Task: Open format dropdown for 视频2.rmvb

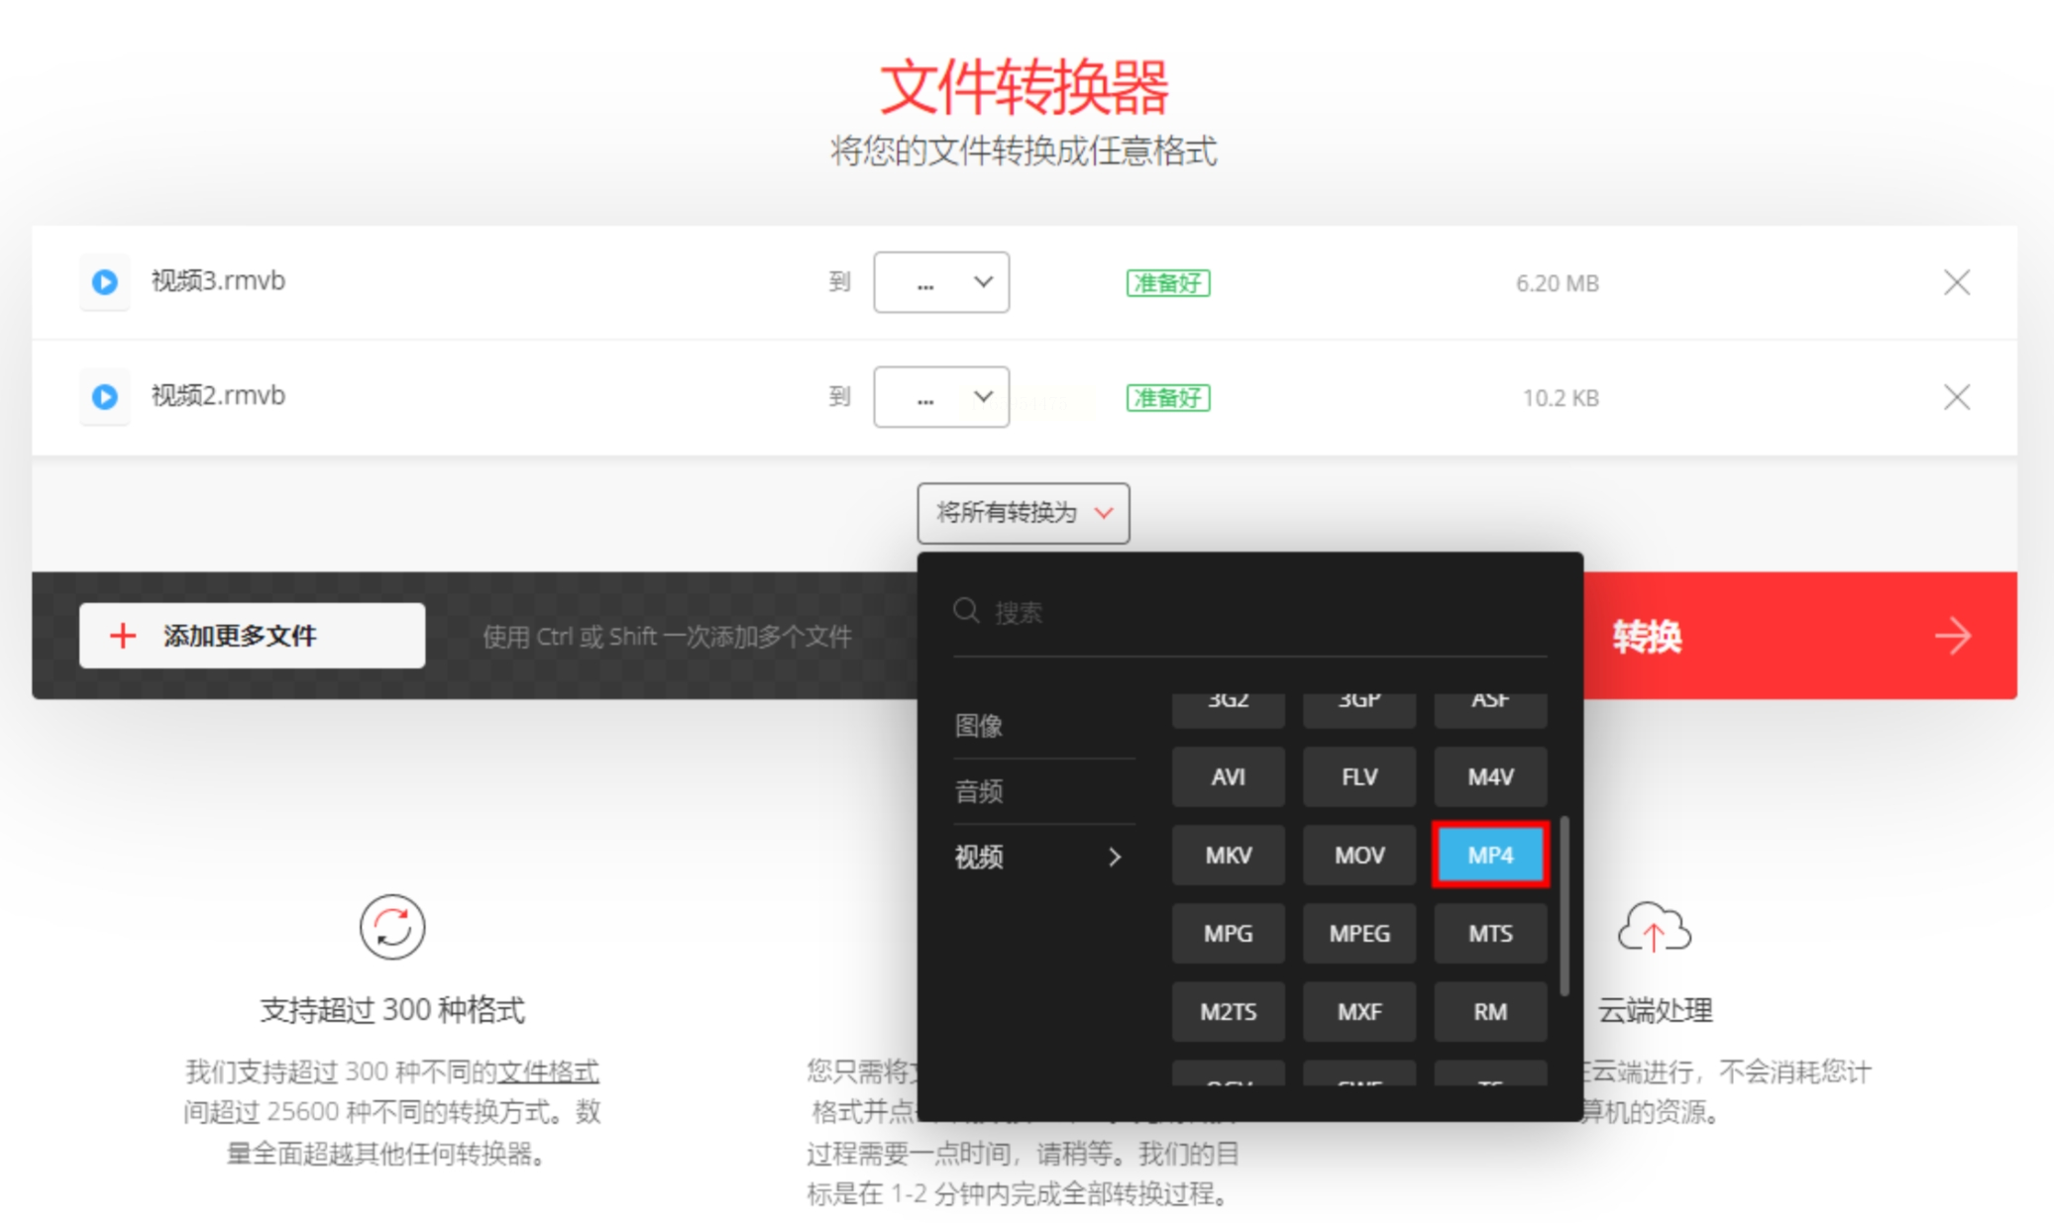Action: (x=940, y=397)
